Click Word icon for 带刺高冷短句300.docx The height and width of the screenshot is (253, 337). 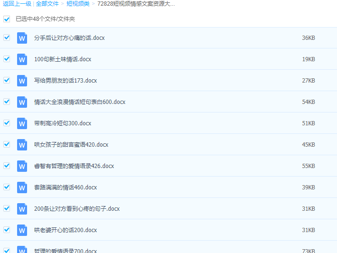click(22, 123)
